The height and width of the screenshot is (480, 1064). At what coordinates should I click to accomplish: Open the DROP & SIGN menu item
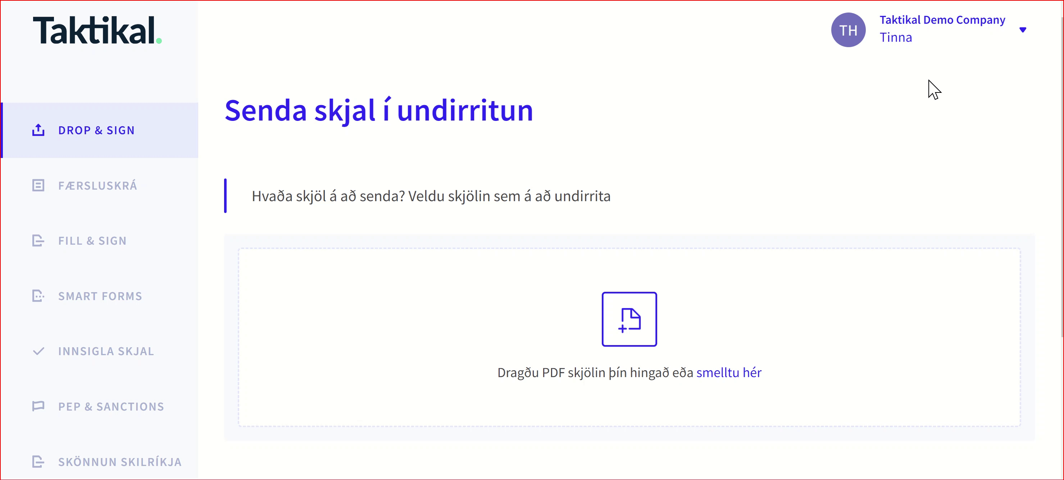tap(100, 130)
